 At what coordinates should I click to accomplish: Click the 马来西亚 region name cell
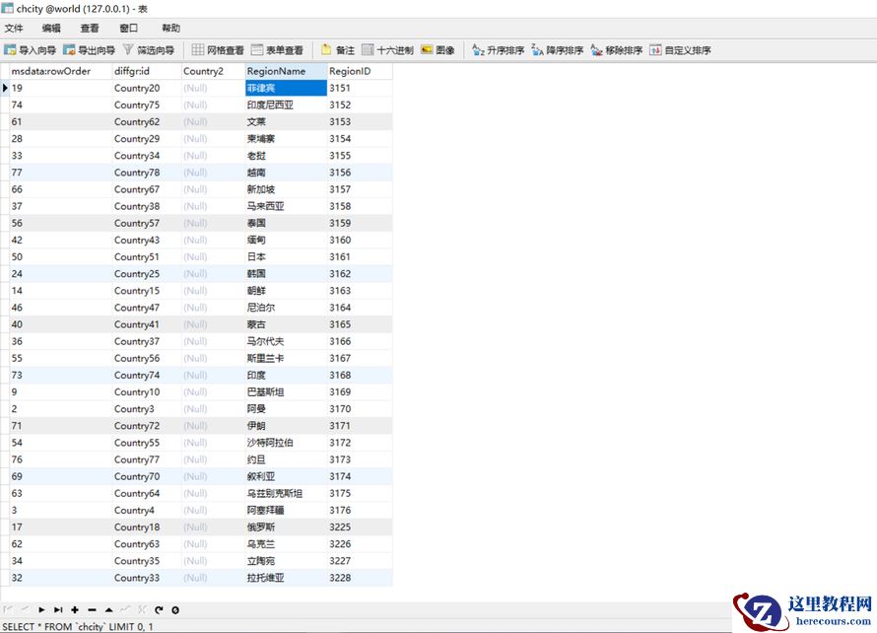pos(286,206)
